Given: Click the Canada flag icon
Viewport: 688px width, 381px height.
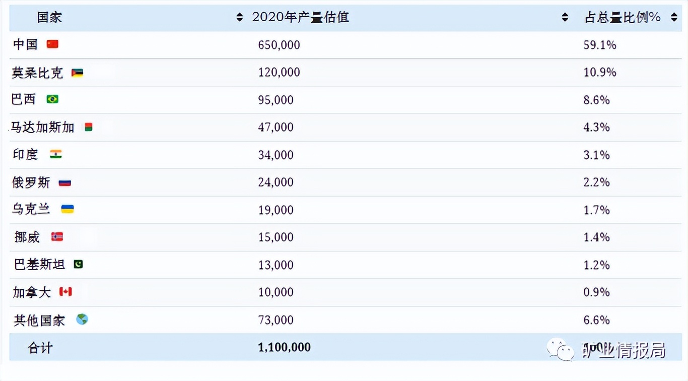Looking at the screenshot, I should click(65, 292).
